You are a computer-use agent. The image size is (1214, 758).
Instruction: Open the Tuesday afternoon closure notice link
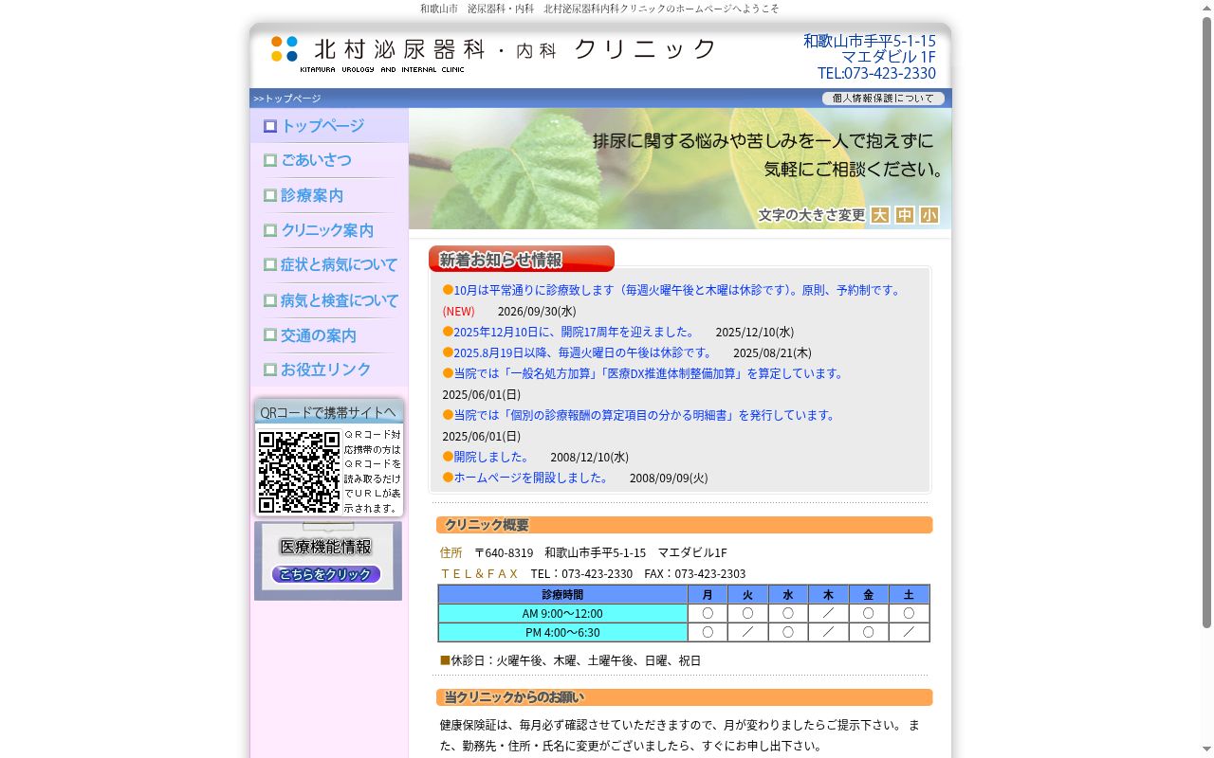point(582,352)
